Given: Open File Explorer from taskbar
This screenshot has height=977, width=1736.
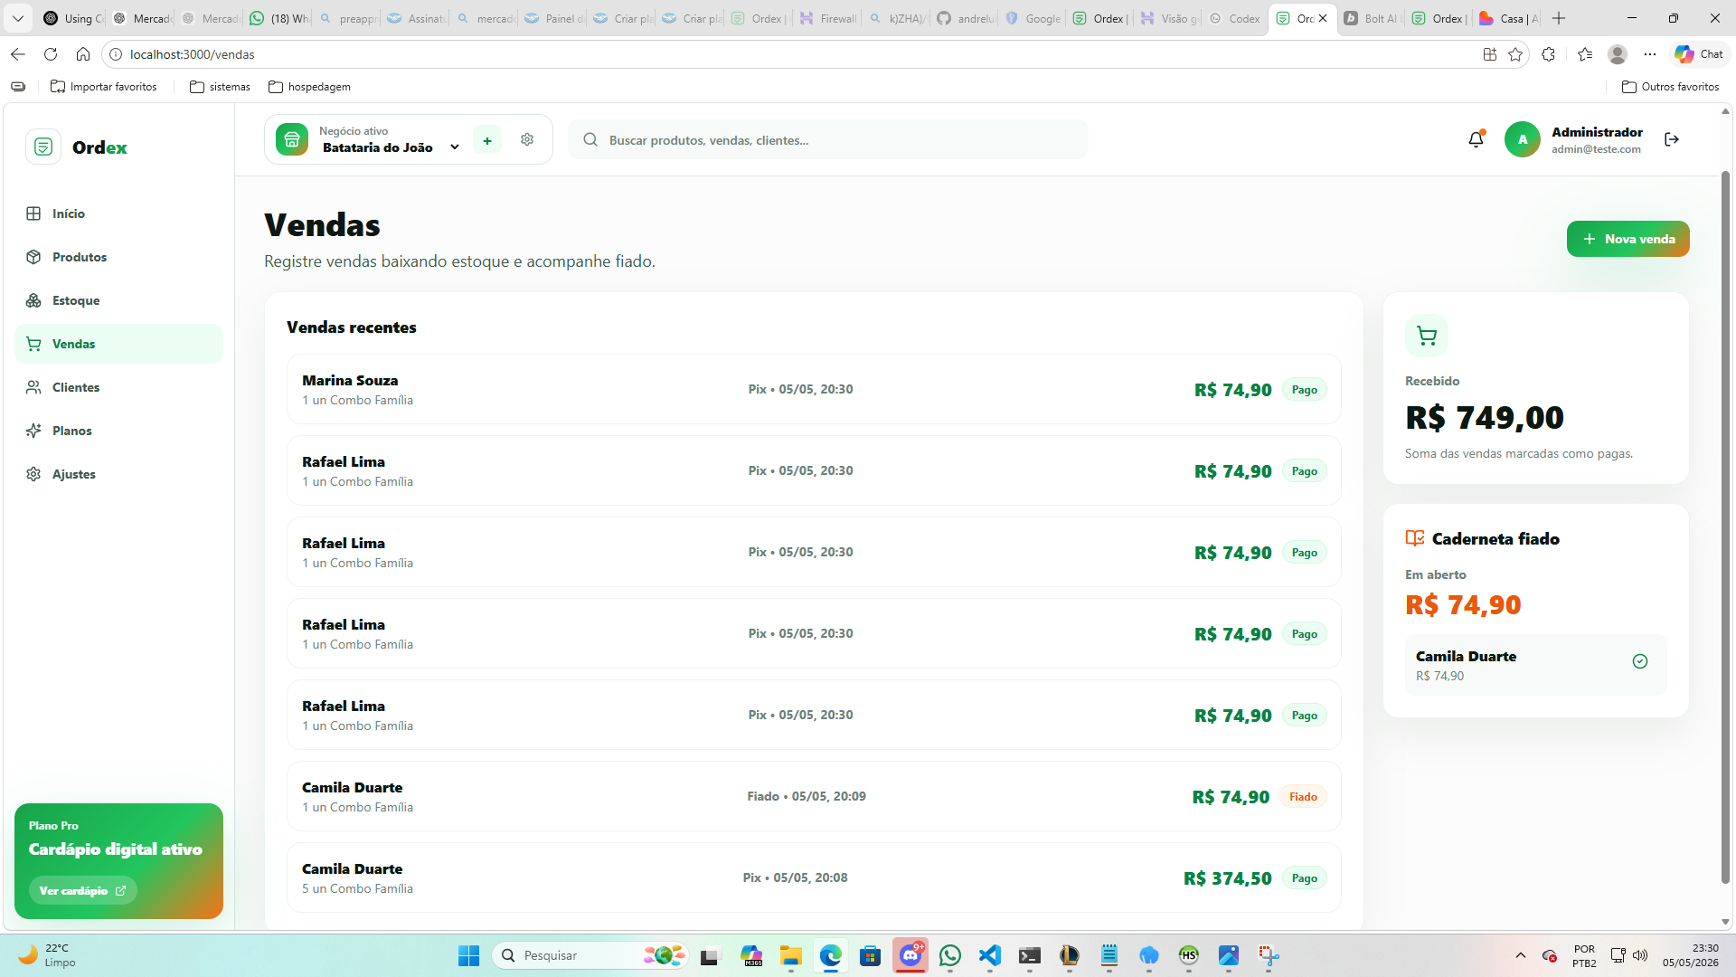Looking at the screenshot, I should tap(791, 955).
